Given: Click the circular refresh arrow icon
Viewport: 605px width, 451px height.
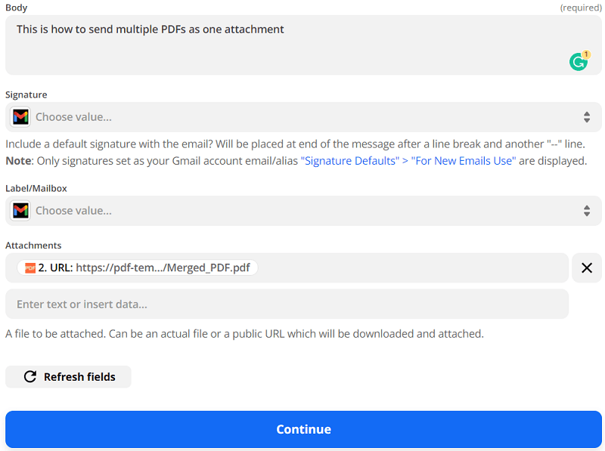Looking at the screenshot, I should coord(30,377).
